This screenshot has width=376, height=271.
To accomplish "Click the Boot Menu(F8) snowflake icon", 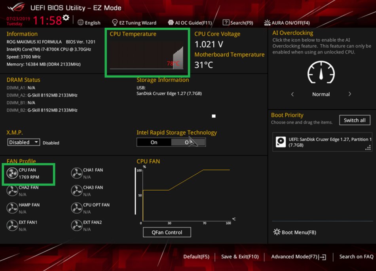I will pos(277,232).
